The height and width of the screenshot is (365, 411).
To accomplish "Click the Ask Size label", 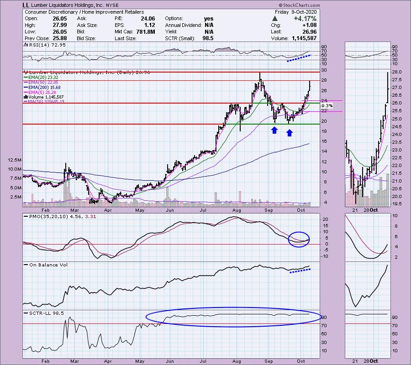I will click(x=87, y=25).
